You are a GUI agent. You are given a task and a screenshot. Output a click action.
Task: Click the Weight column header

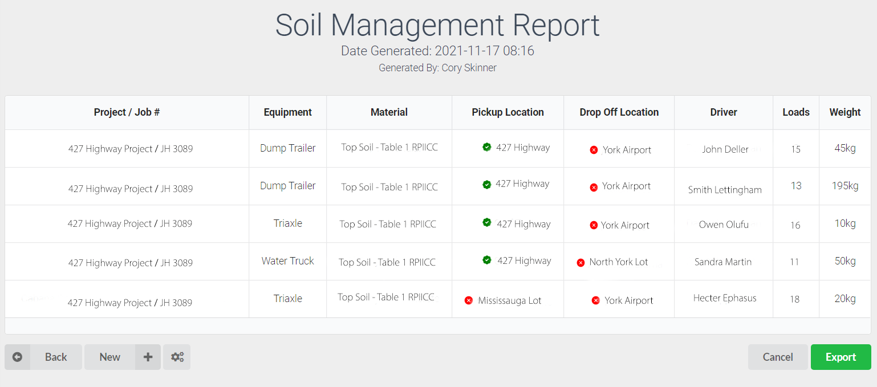tap(844, 112)
